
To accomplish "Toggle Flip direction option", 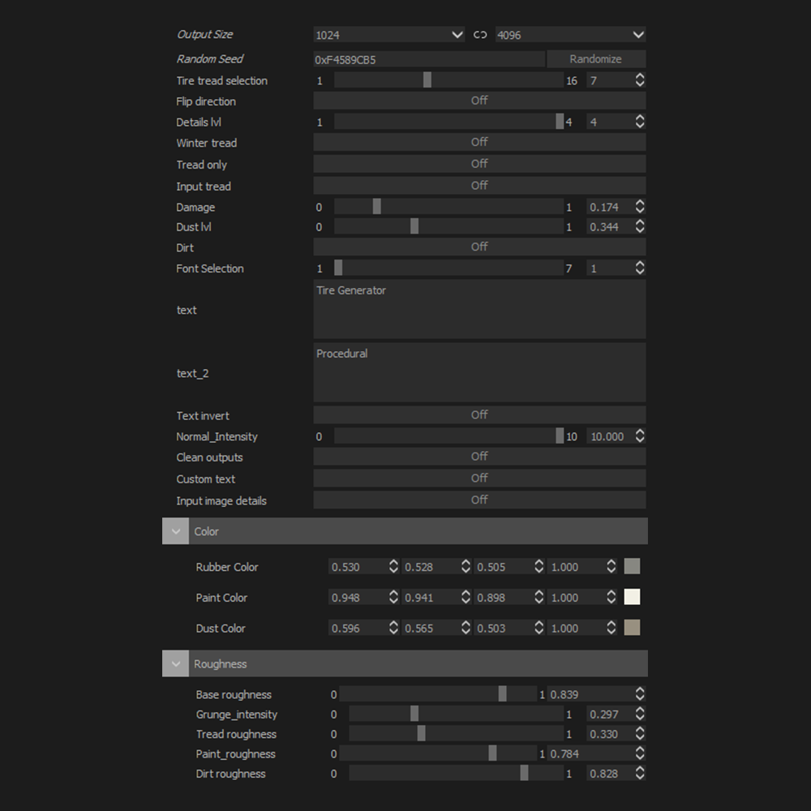I will click(x=479, y=101).
